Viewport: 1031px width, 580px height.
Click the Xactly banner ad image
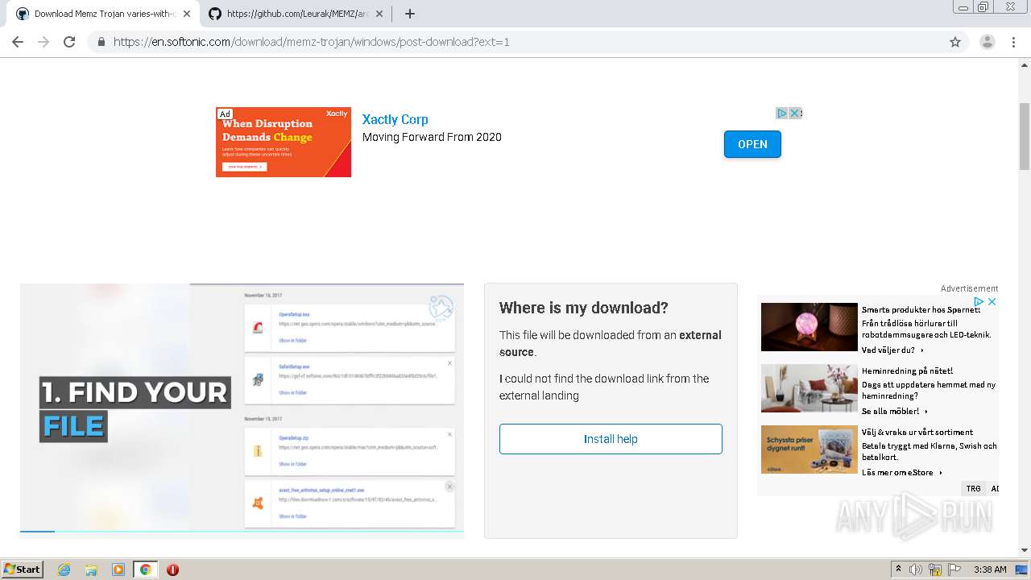click(284, 142)
